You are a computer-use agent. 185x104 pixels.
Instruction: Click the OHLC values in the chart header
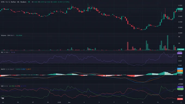click(x=51, y=2)
